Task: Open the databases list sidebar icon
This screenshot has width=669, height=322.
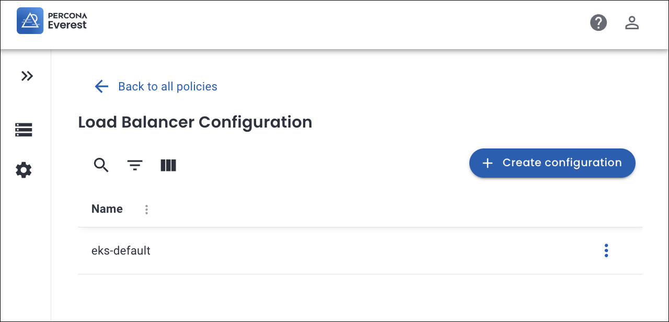Action: coord(24,130)
